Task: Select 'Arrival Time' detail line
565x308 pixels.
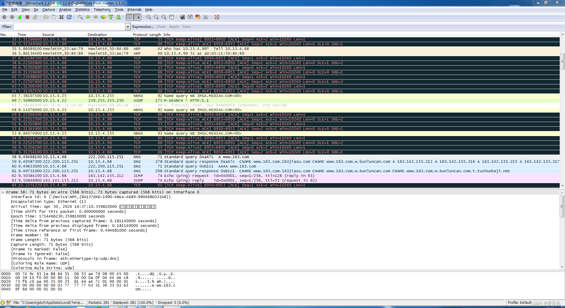Action: (x=83, y=207)
